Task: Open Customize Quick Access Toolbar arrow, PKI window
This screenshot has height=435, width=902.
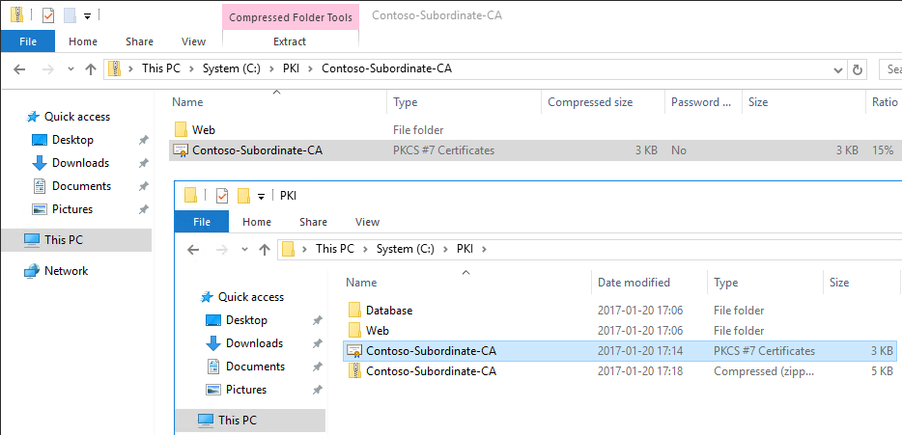Action: 261,197
